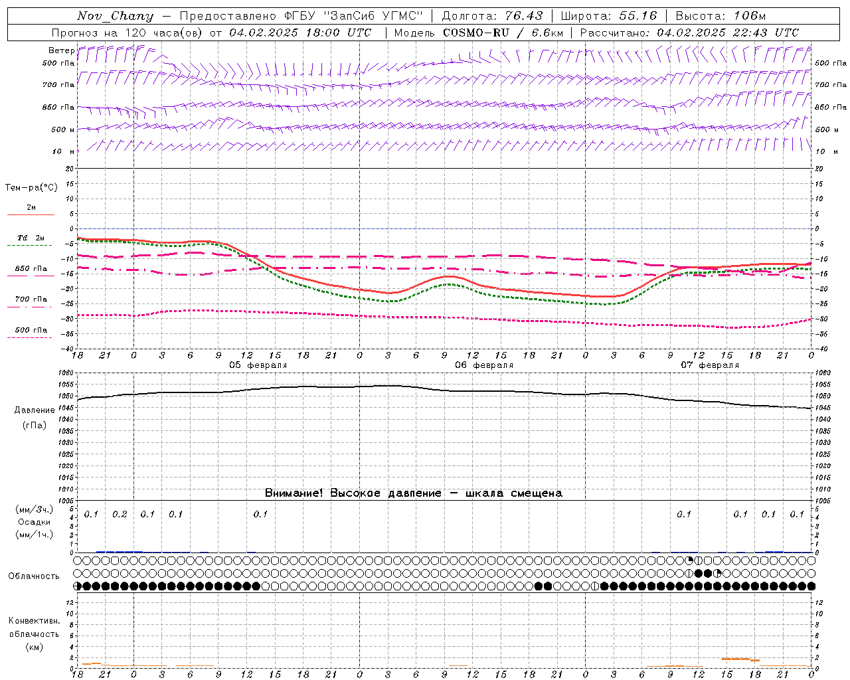
Task: Click the "07 февраля" date label
Action: [x=710, y=365]
